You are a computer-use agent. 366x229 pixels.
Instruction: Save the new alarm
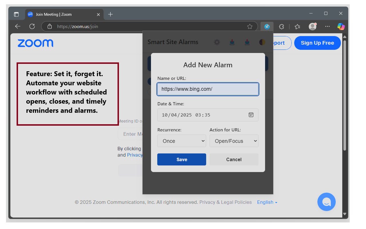182,159
